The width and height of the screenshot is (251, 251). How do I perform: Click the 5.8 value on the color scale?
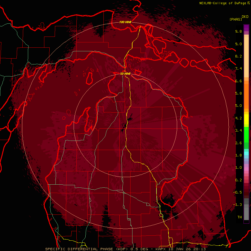coord(238,93)
